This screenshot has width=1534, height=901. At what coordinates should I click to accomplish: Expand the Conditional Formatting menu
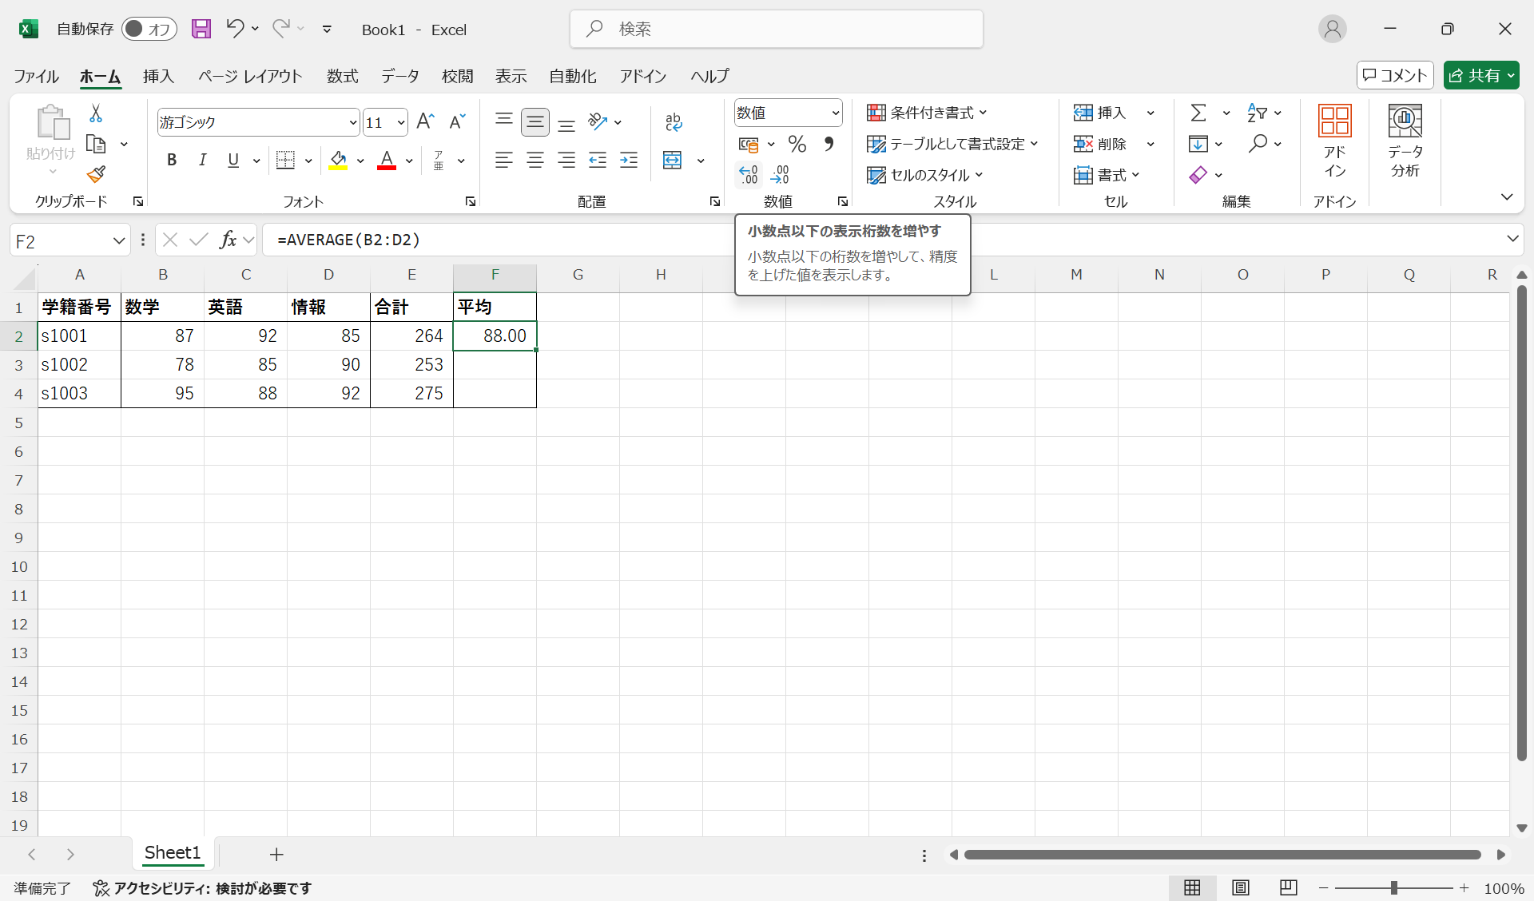[x=927, y=113]
